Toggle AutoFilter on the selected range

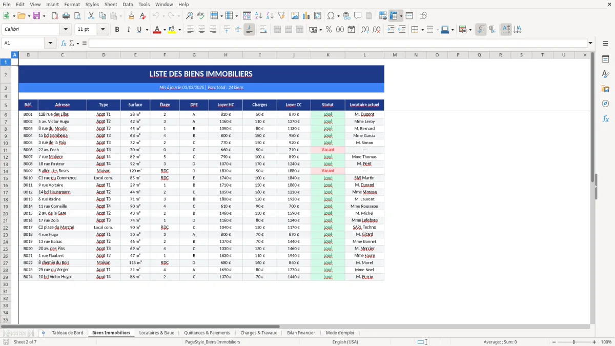[280, 15]
